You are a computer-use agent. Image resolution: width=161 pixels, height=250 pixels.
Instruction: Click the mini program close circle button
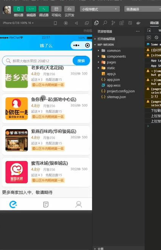87,46
